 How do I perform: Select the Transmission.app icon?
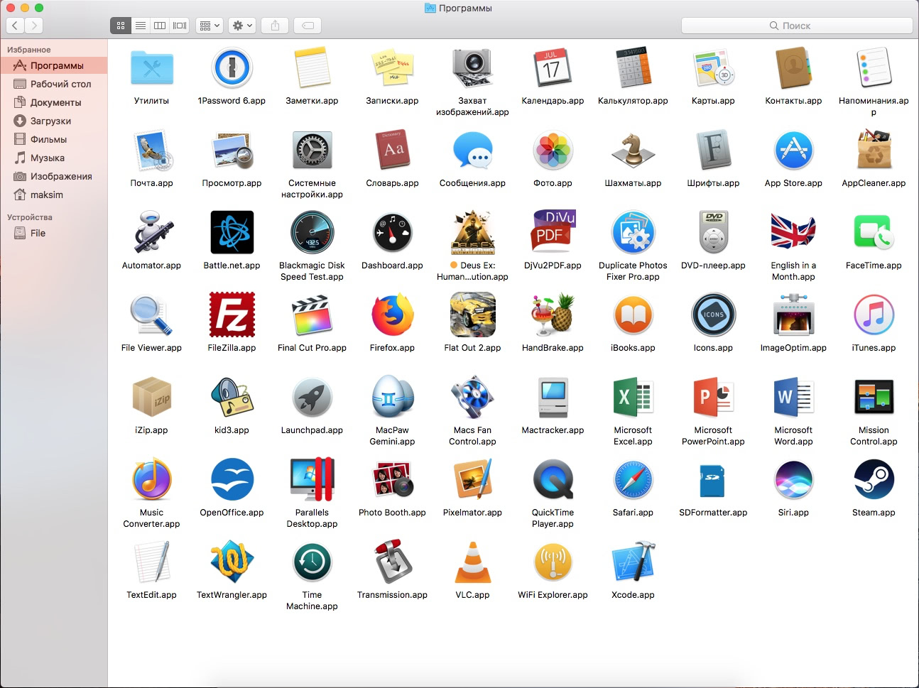pyautogui.click(x=392, y=562)
